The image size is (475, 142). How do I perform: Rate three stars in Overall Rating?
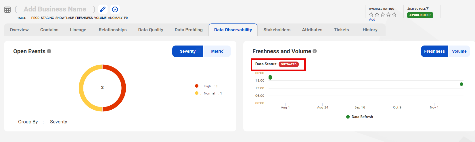(383, 14)
